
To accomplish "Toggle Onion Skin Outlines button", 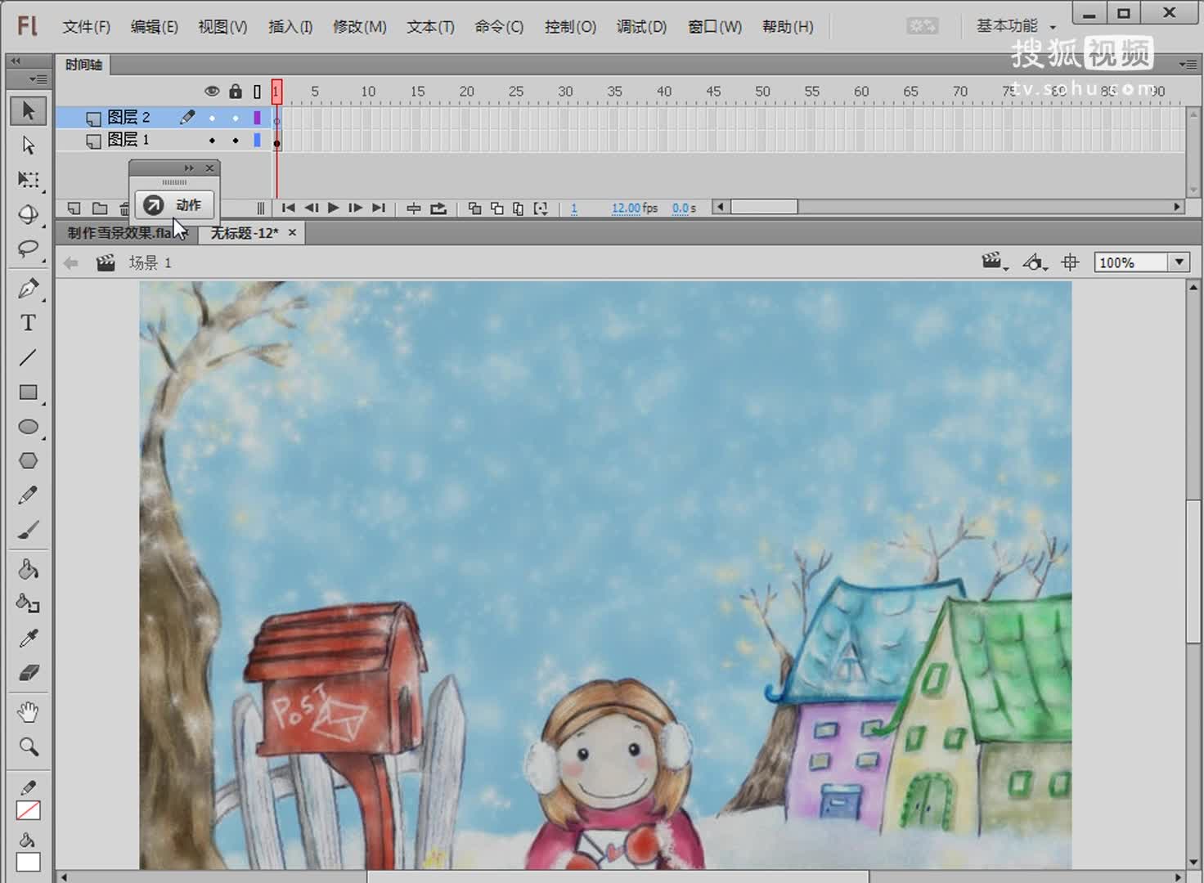I will coord(496,208).
